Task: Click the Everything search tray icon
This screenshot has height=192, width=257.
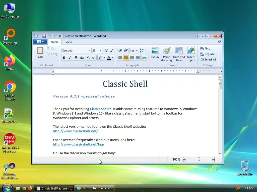Action: (x=238, y=188)
